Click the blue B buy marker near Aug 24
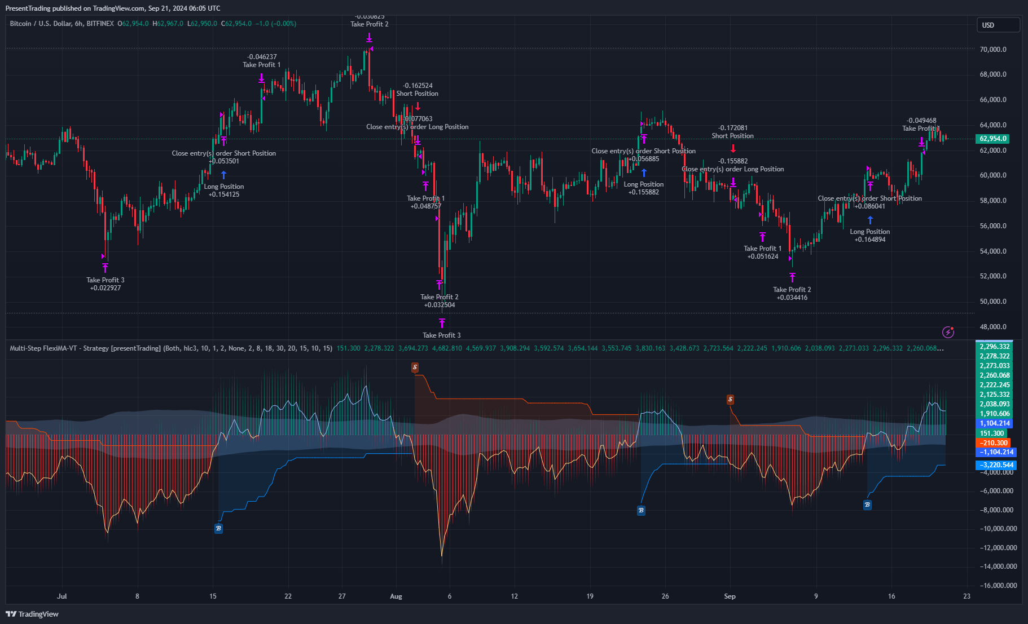1028x624 pixels. 641,510
